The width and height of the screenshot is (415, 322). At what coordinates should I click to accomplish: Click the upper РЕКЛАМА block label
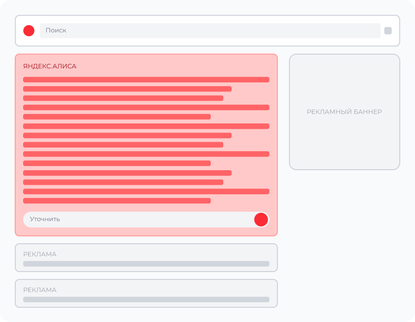40,254
